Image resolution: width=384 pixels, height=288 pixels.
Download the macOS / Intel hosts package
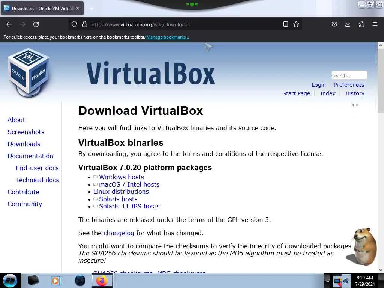[x=129, y=184]
